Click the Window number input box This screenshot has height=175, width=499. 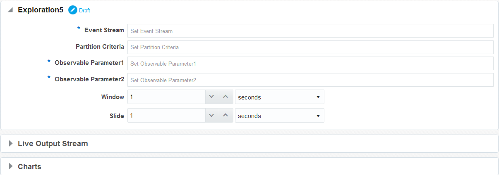point(166,97)
